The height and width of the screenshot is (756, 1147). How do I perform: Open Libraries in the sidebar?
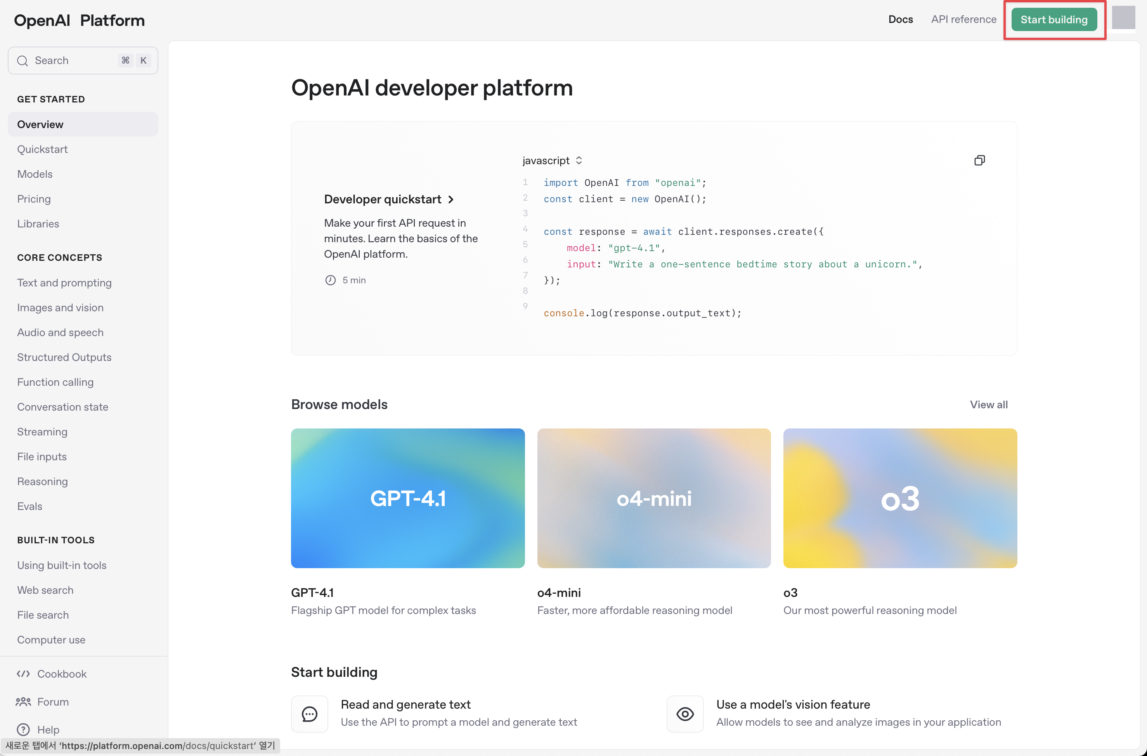pos(38,224)
